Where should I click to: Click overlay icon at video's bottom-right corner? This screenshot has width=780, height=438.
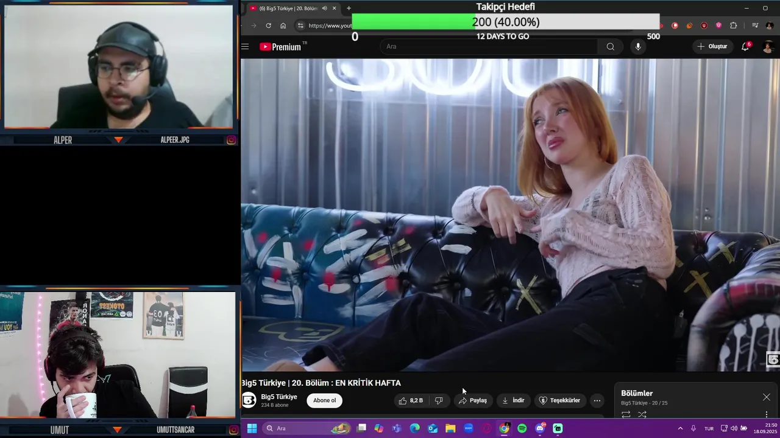[x=773, y=360]
